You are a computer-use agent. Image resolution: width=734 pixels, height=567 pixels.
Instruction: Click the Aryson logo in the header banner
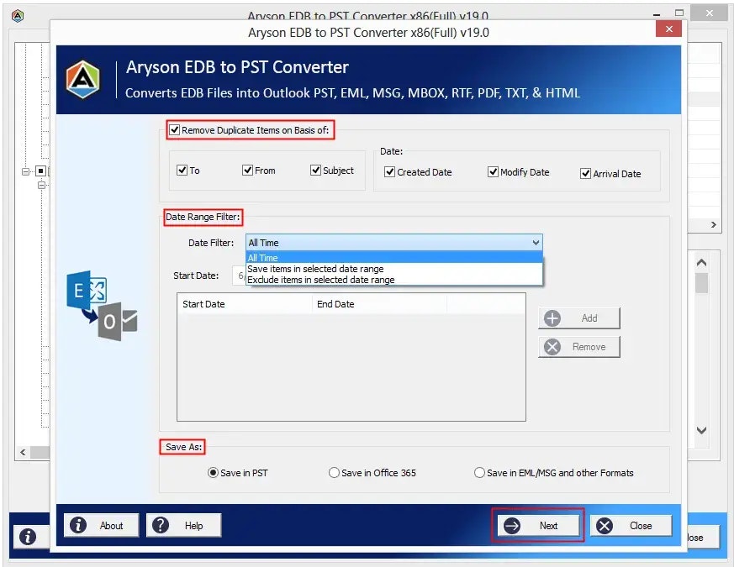pos(83,80)
